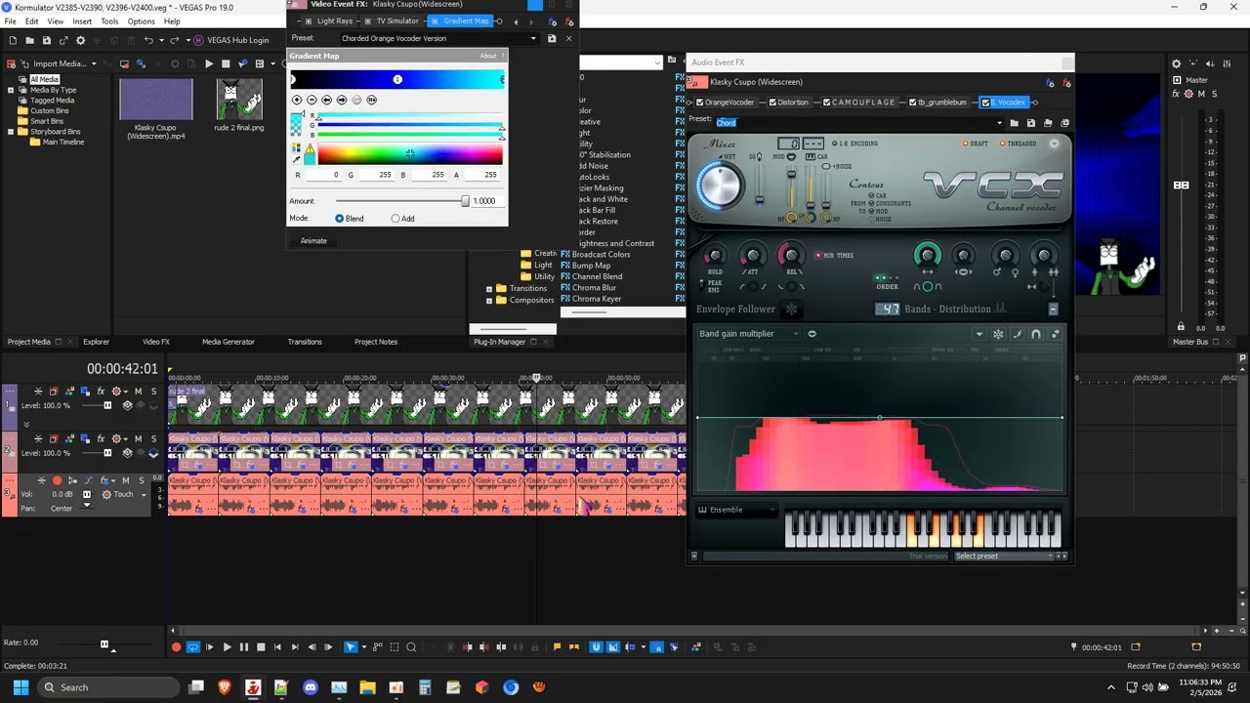Open the Insert menu
1250x703 pixels.
point(82,21)
